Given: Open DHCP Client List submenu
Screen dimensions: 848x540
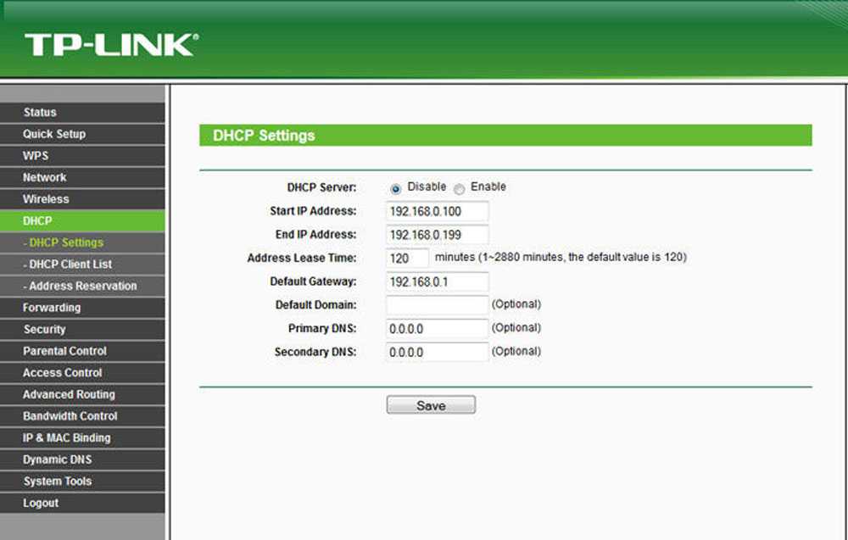Looking at the screenshot, I should (68, 264).
